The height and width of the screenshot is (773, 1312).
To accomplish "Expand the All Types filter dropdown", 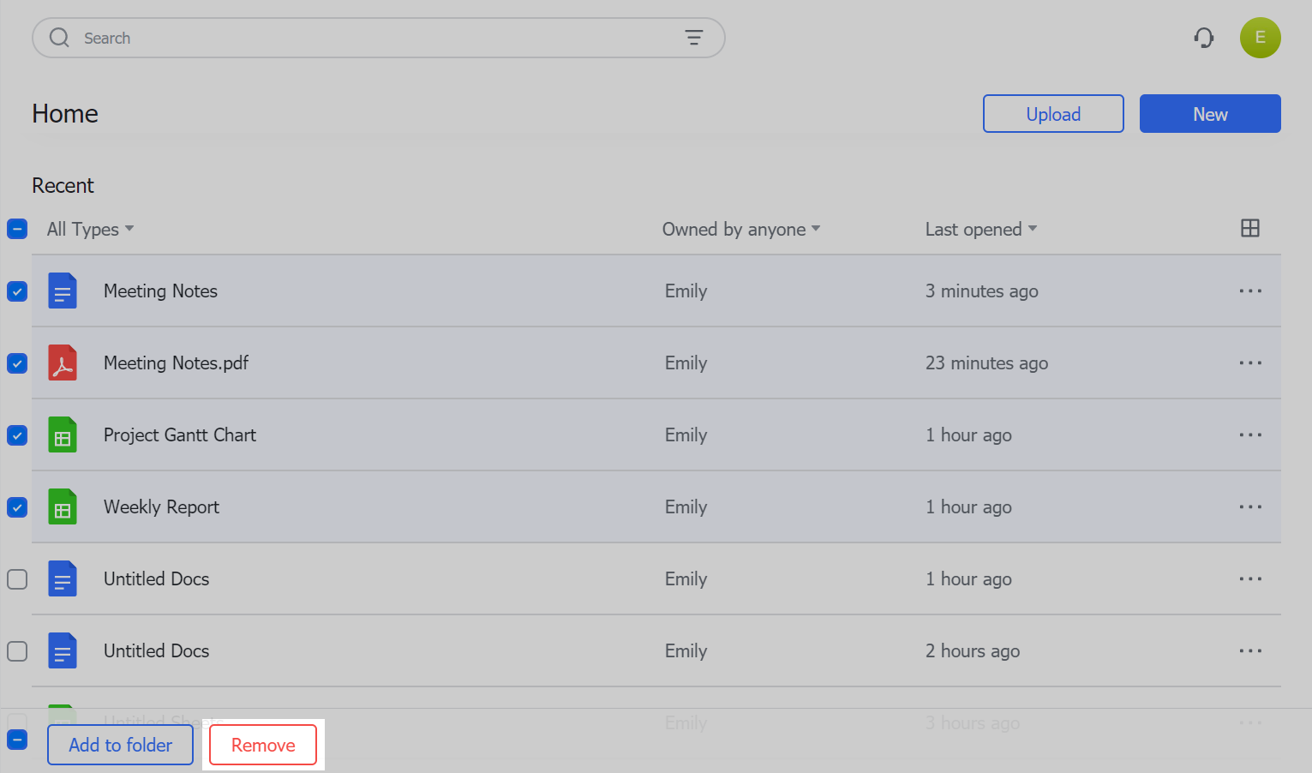I will point(91,229).
